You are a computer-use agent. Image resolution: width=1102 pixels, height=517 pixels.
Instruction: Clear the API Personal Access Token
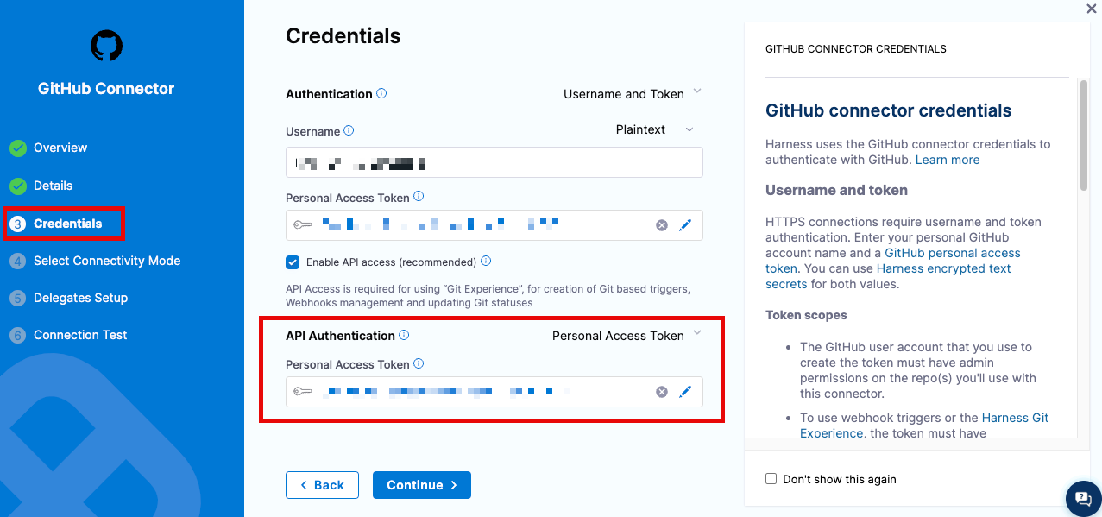(662, 392)
